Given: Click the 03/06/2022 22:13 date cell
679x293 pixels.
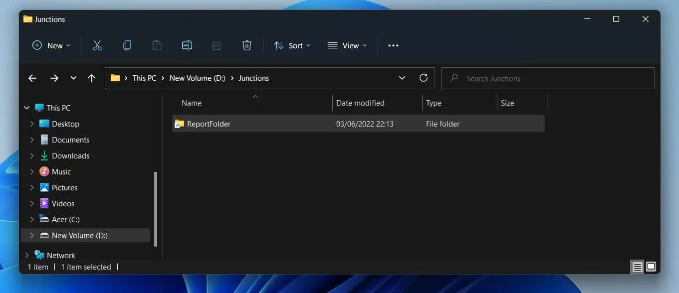Looking at the screenshot, I should tap(365, 124).
